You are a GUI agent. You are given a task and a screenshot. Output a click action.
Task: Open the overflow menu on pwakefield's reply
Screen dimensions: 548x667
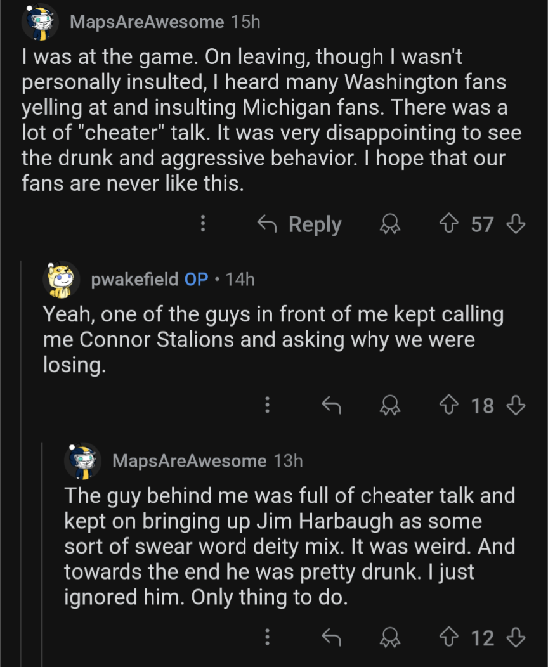(267, 406)
